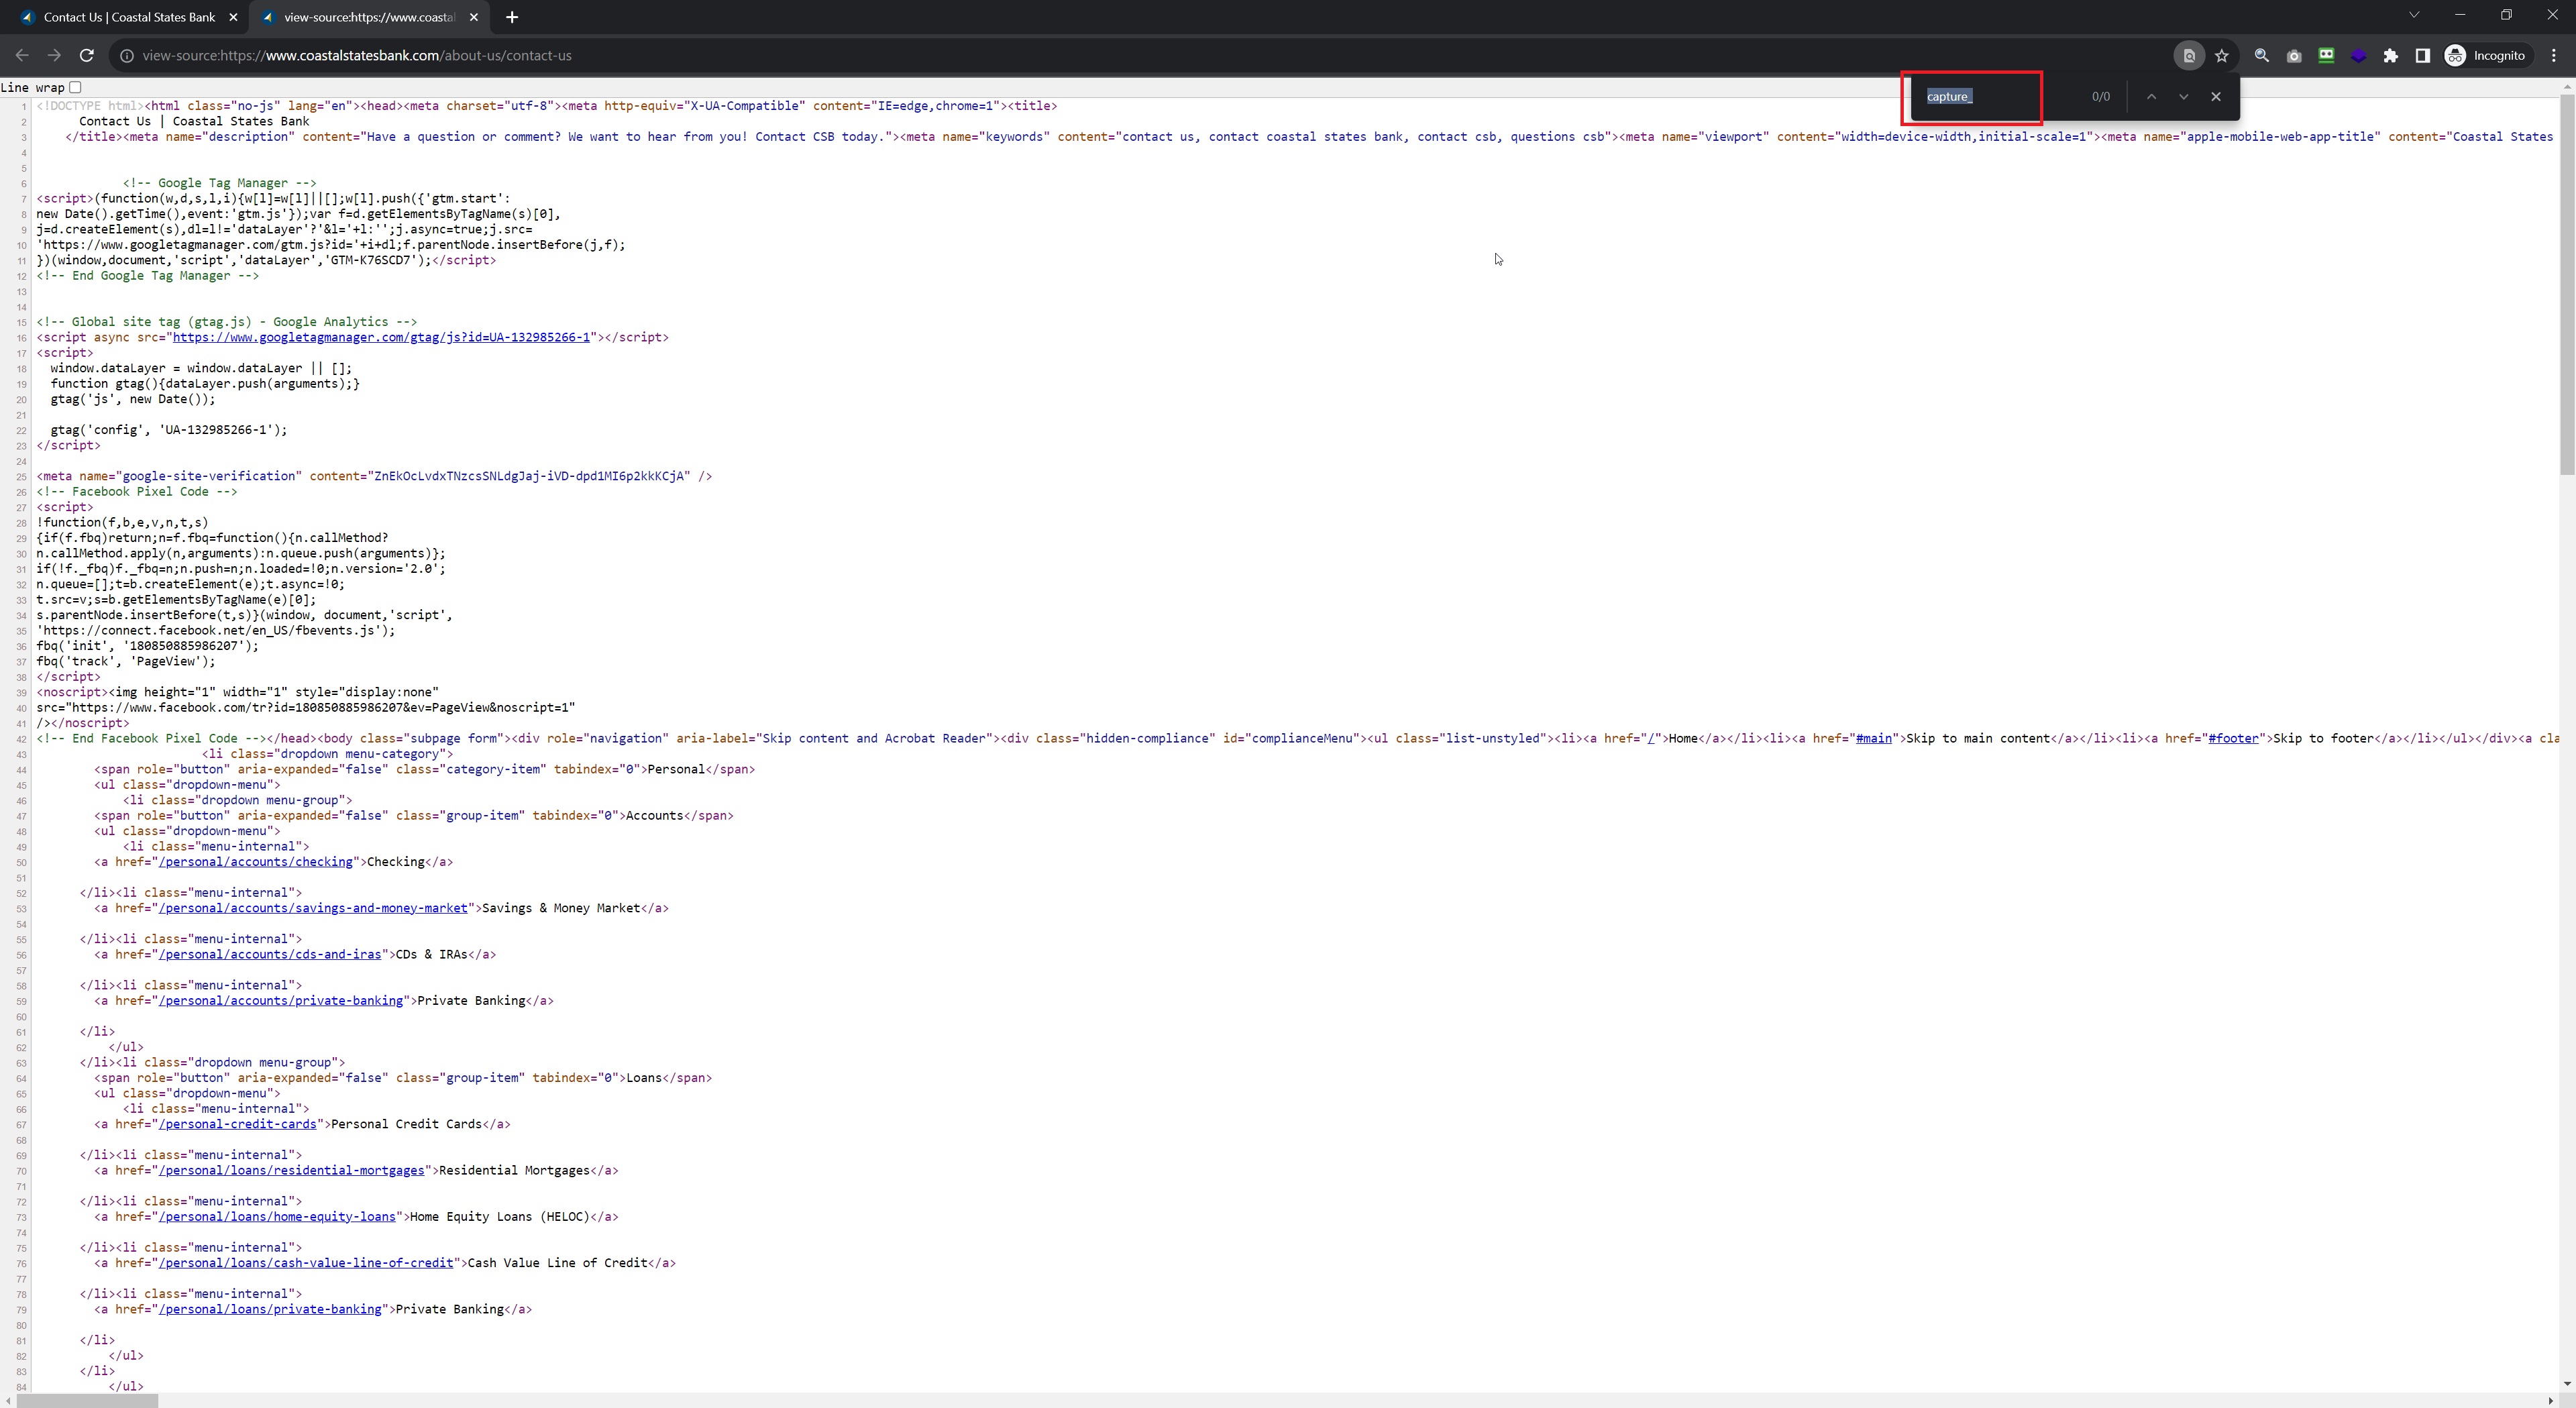Open the googletagmanager gtag script link
The height and width of the screenshot is (1408, 2576).
point(381,338)
